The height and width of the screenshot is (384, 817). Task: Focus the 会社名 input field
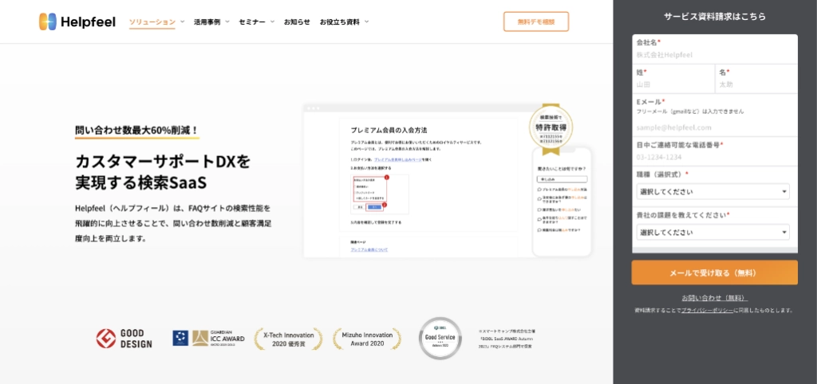coord(714,55)
